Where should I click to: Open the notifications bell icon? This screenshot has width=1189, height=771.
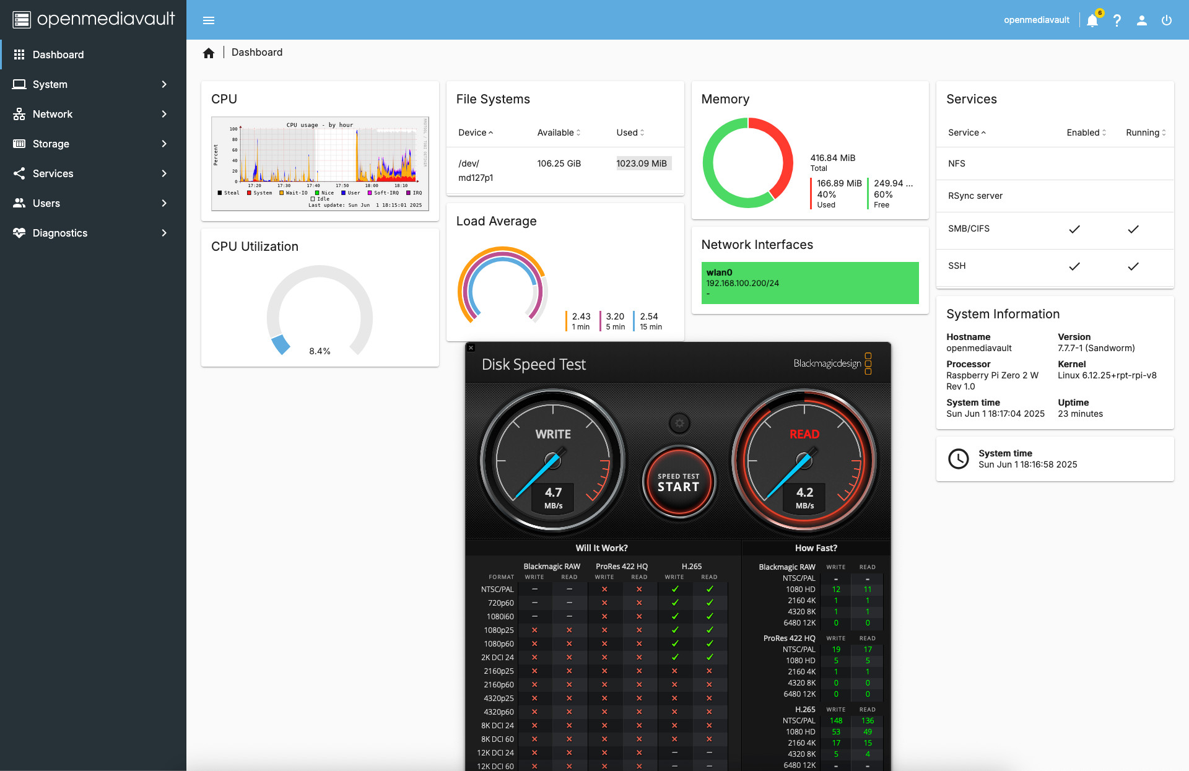click(x=1092, y=20)
